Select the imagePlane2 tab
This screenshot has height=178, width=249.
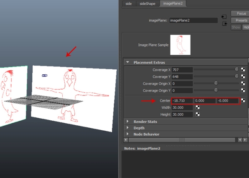point(173,3)
